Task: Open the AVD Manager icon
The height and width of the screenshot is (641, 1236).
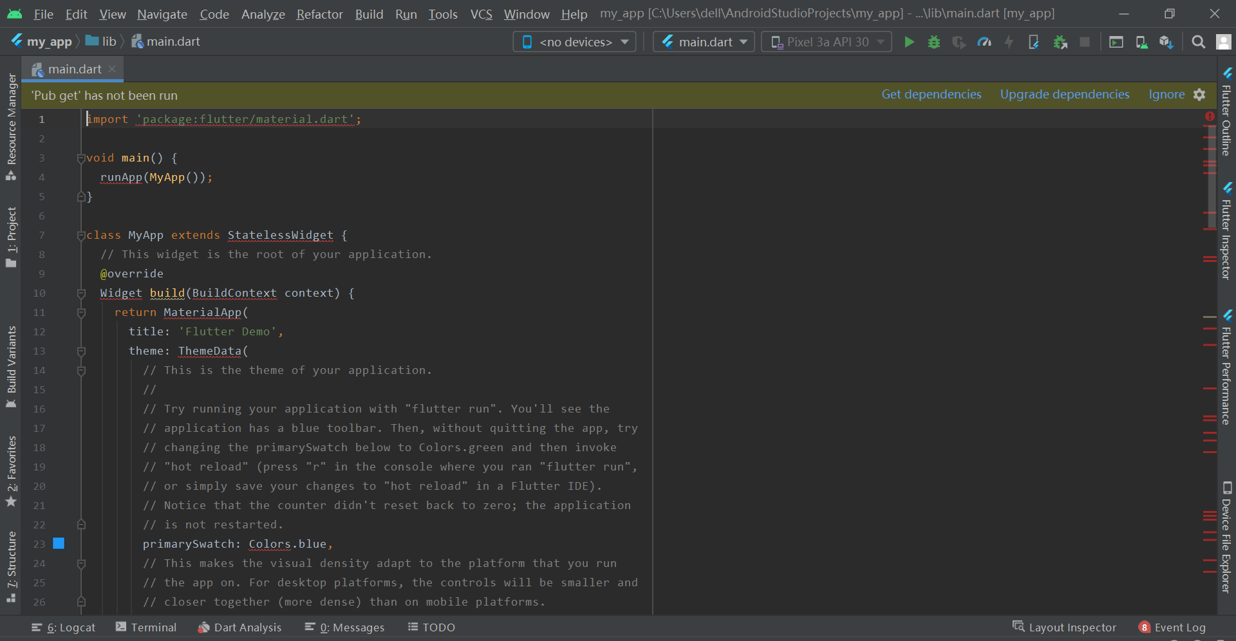Action: click(x=1141, y=42)
